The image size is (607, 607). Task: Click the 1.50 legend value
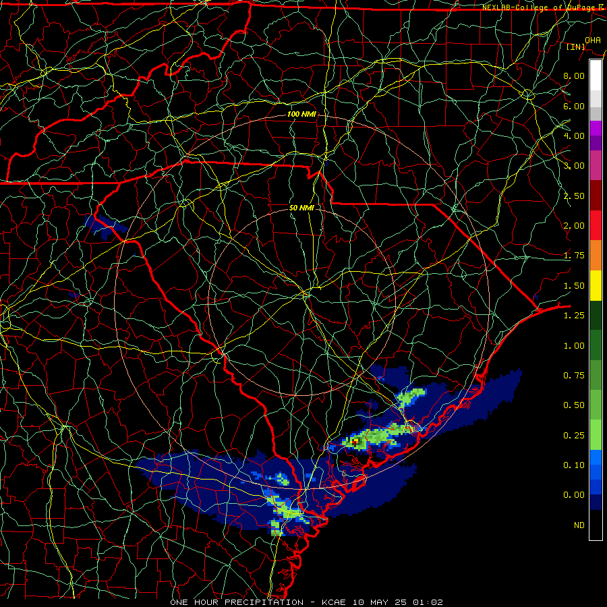[x=574, y=286]
